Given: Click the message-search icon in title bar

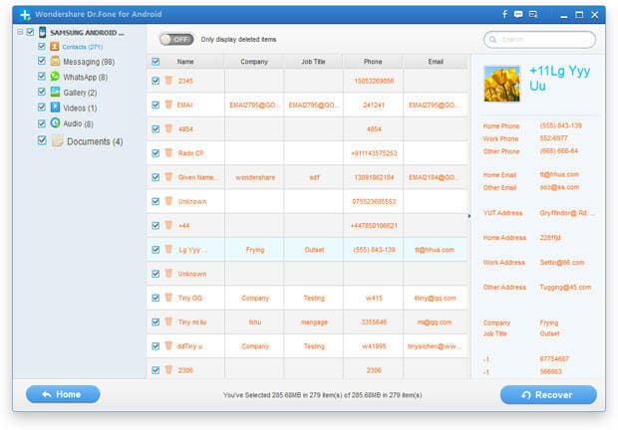Looking at the screenshot, I should (533, 15).
